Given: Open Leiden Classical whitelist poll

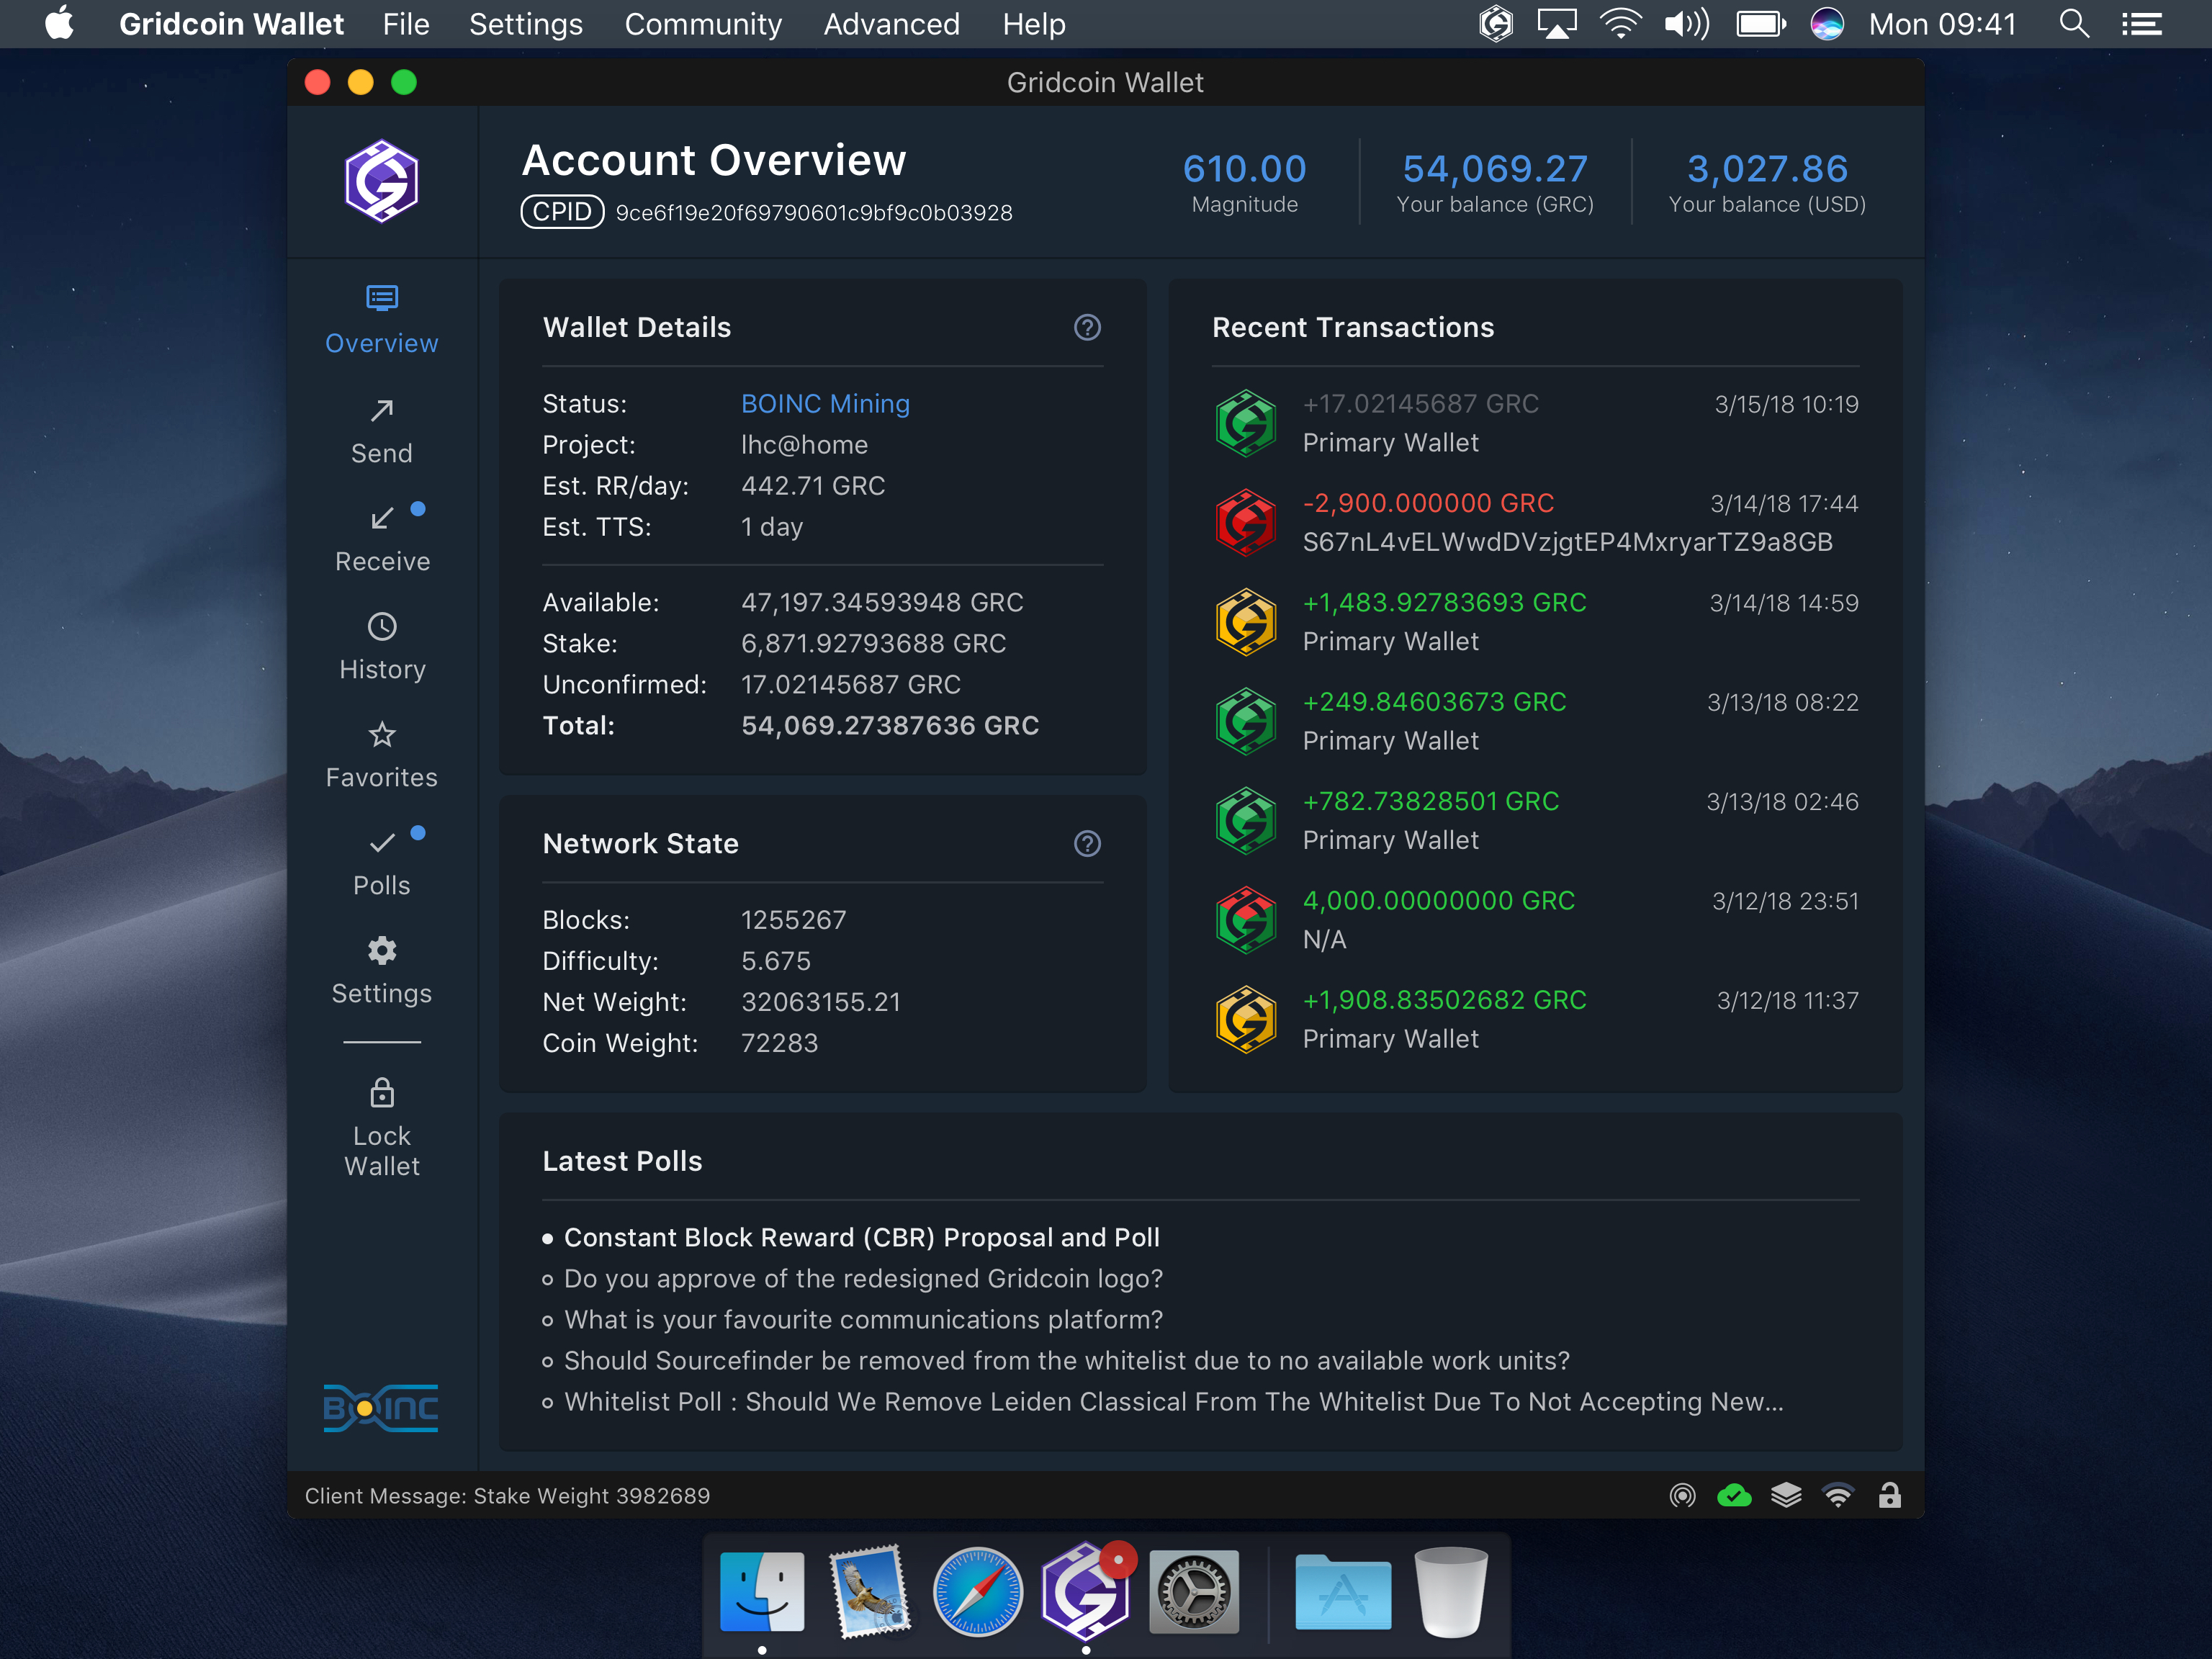Looking at the screenshot, I should tap(1173, 1402).
